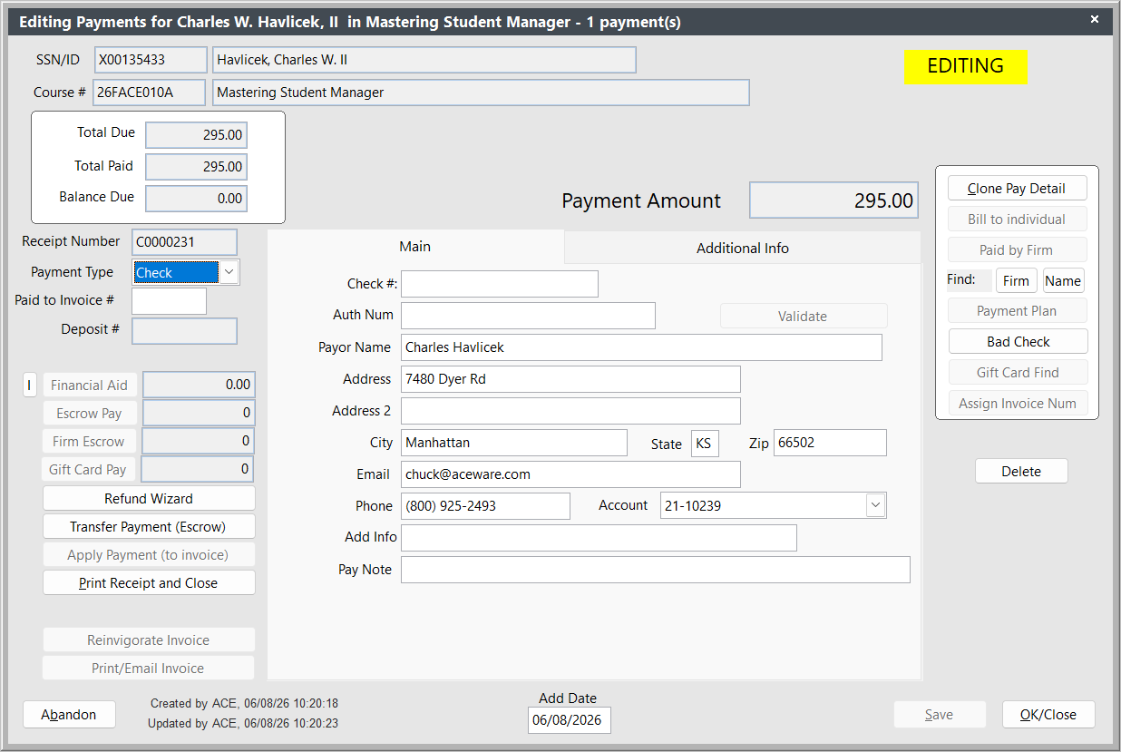1121x752 pixels.
Task: Click the Delete button
Action: (x=1021, y=472)
